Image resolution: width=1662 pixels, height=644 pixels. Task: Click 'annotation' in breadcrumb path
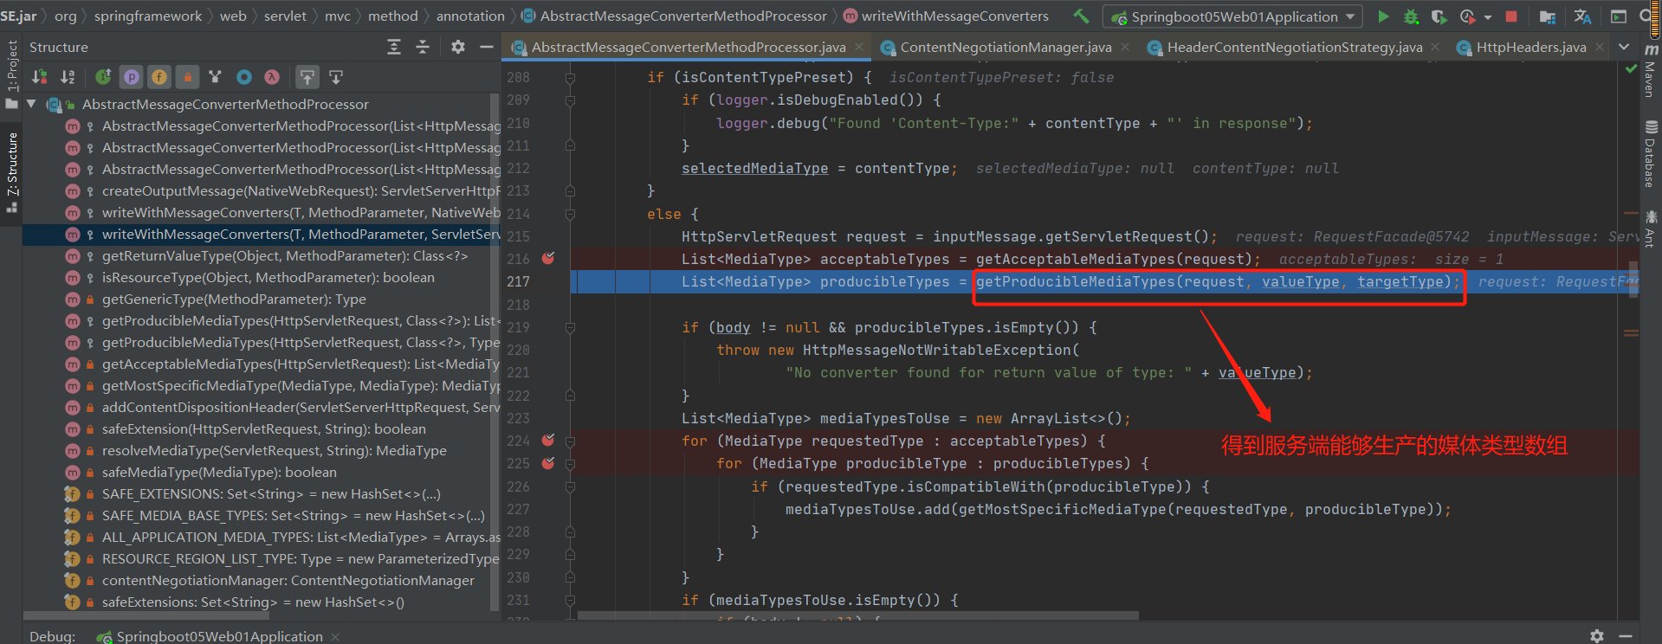[470, 16]
